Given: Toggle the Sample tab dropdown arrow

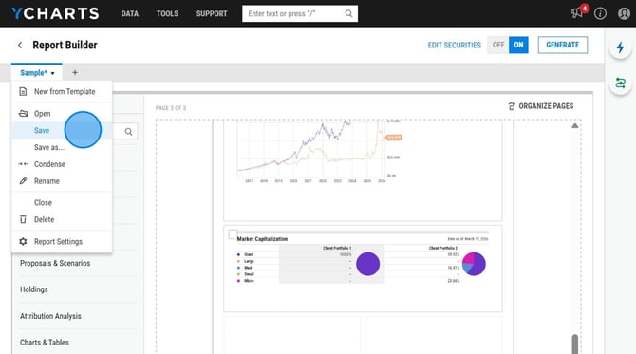Looking at the screenshot, I should (53, 73).
